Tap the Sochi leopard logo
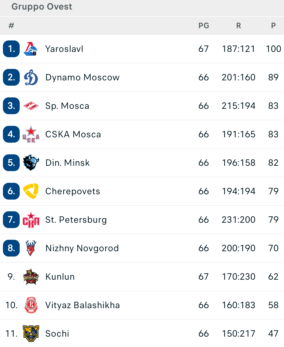 [x=31, y=334]
